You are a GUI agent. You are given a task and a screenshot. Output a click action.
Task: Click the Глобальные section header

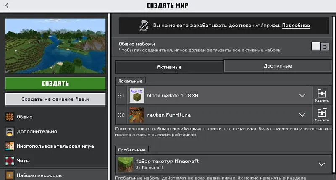click(x=132, y=150)
